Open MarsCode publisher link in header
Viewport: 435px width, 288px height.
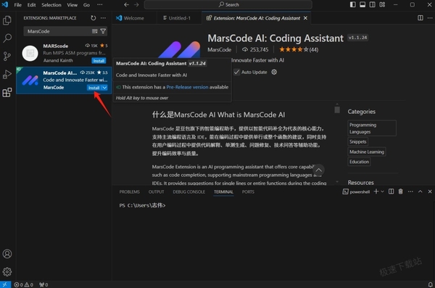[219, 50]
